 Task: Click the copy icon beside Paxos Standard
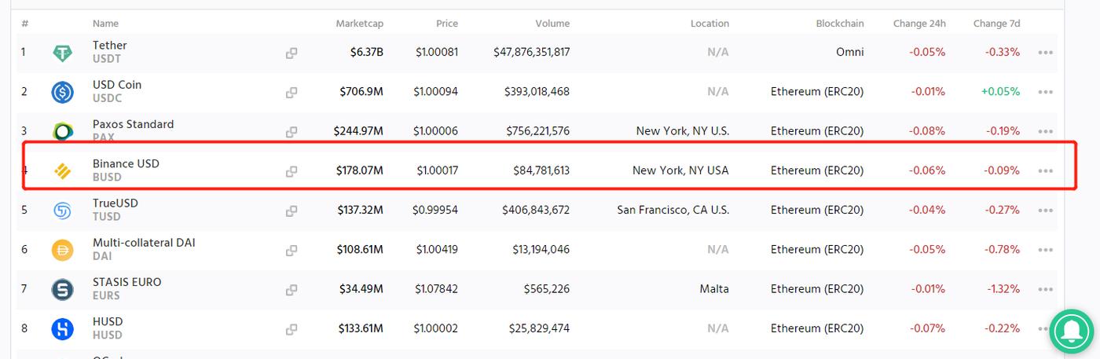[x=291, y=132]
